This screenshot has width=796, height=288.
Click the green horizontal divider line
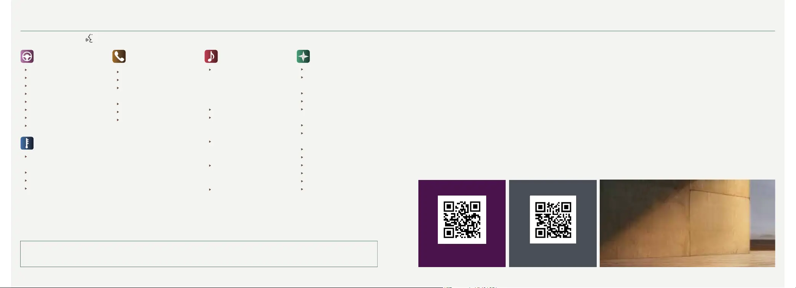tap(398, 31)
